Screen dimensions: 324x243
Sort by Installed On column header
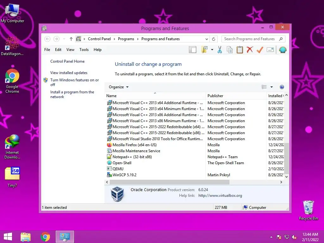pyautogui.click(x=276, y=96)
